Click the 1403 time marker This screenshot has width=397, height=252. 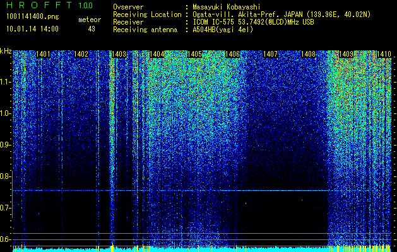click(x=119, y=54)
